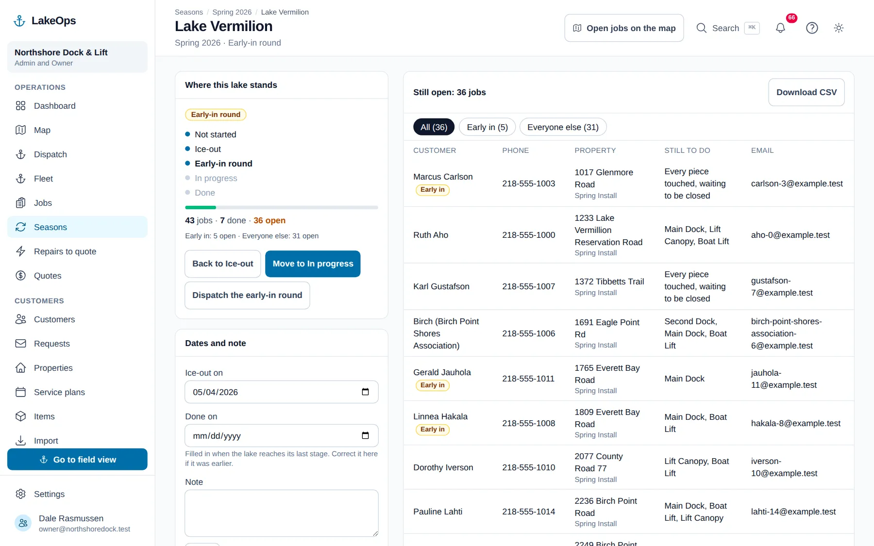Open Properties in the sidebar
The image size is (874, 546).
click(77, 368)
